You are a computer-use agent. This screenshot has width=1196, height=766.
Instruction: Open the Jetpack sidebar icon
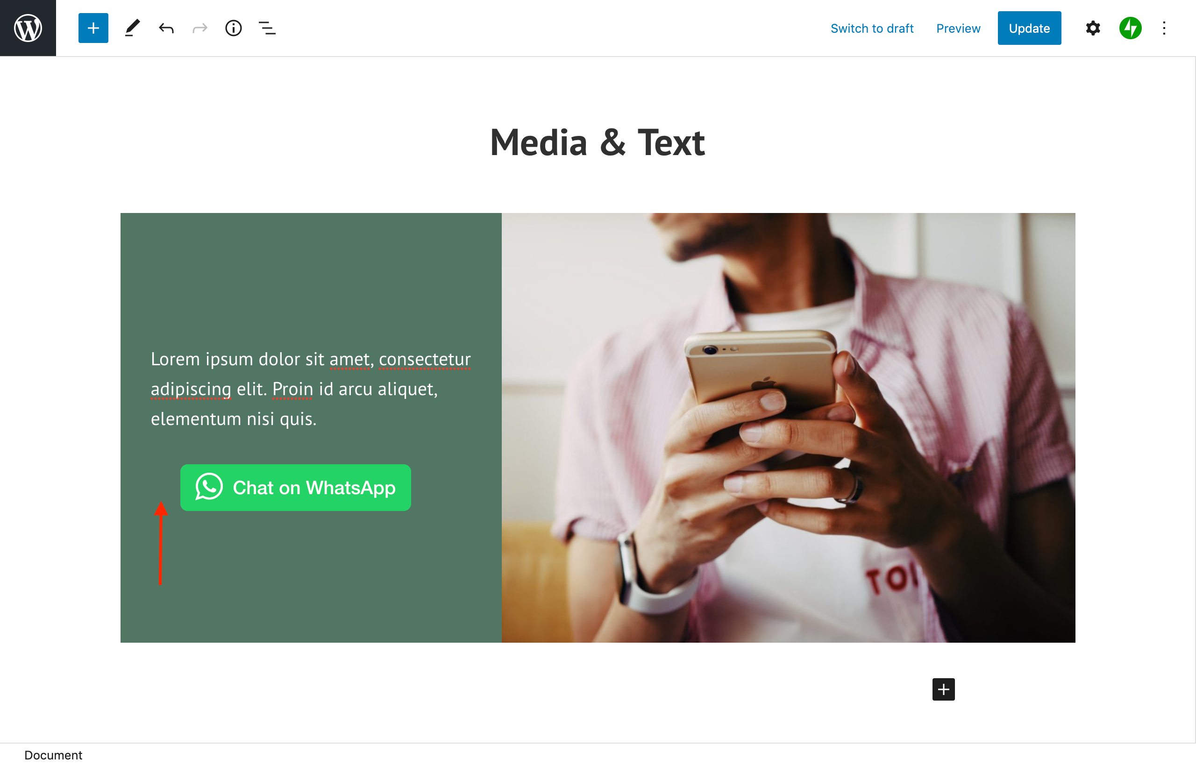[x=1130, y=28]
